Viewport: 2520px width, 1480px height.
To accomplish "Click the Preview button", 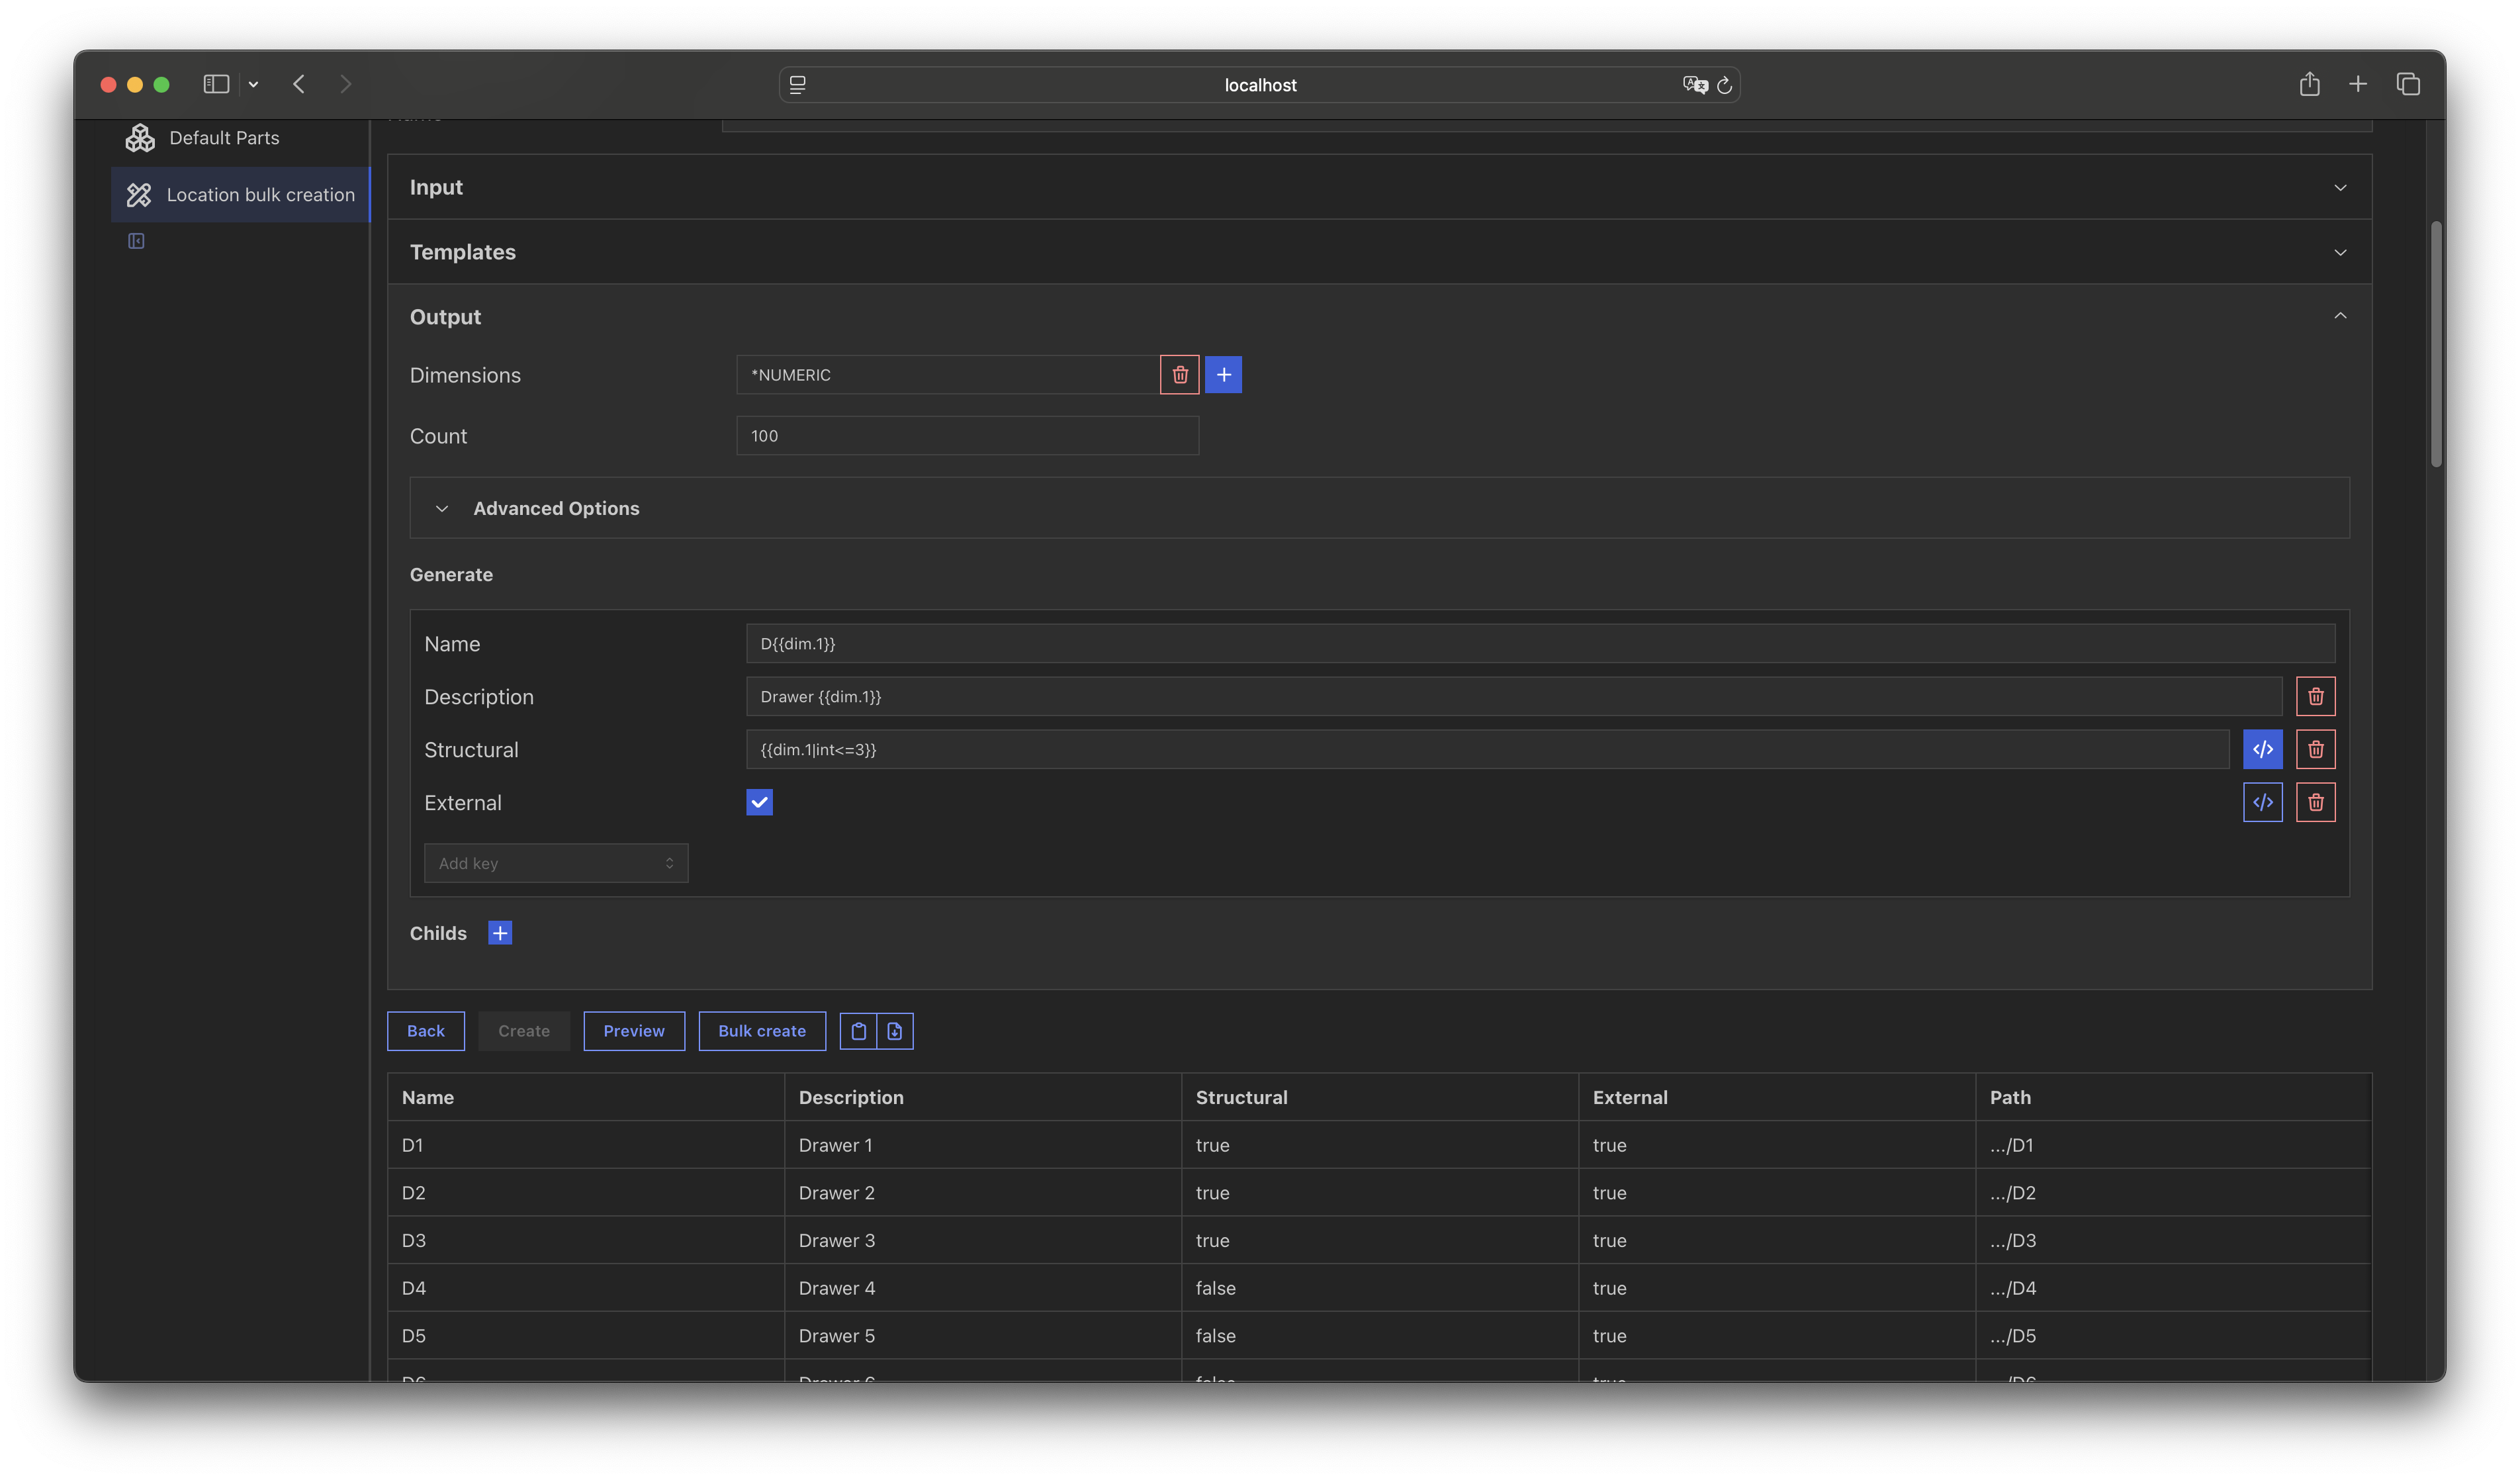I will click(x=633, y=1031).
